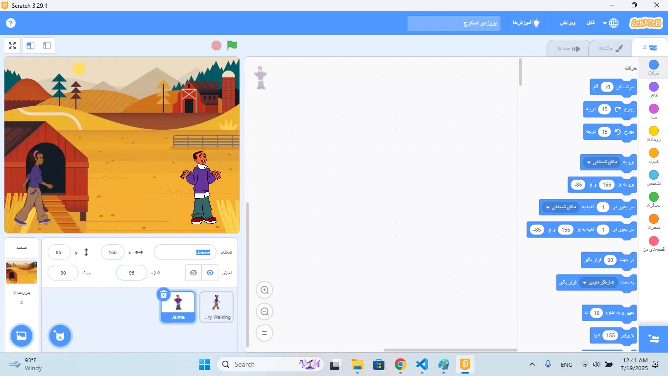Select the Motion (حرکت) block category
The height and width of the screenshot is (376, 668).
point(654,68)
